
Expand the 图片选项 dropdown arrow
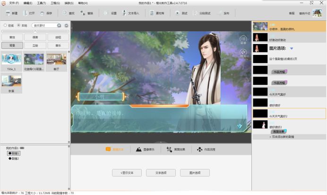click(x=292, y=48)
